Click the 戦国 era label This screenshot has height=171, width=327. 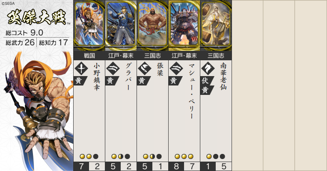89,56
